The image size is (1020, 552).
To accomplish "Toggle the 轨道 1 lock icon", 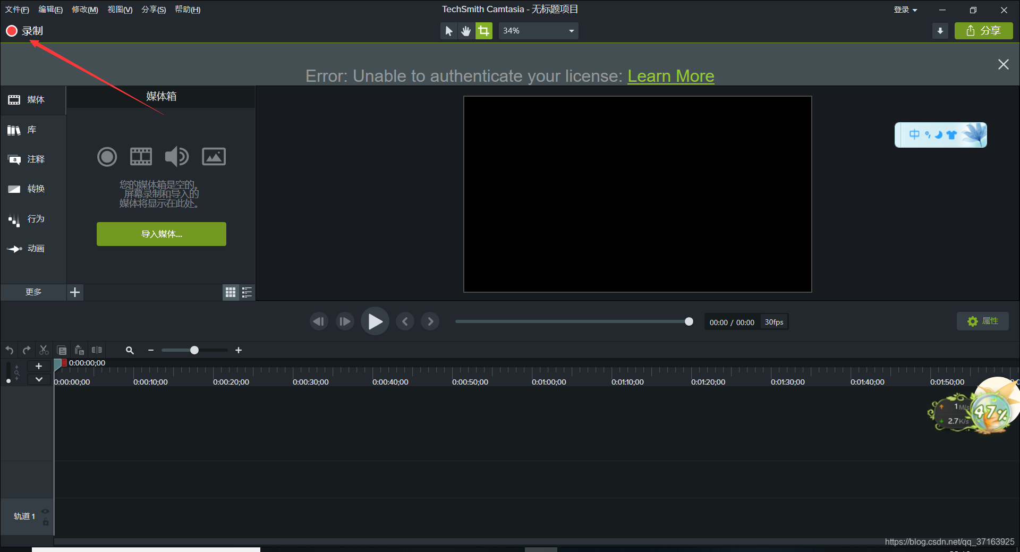I will (x=46, y=522).
